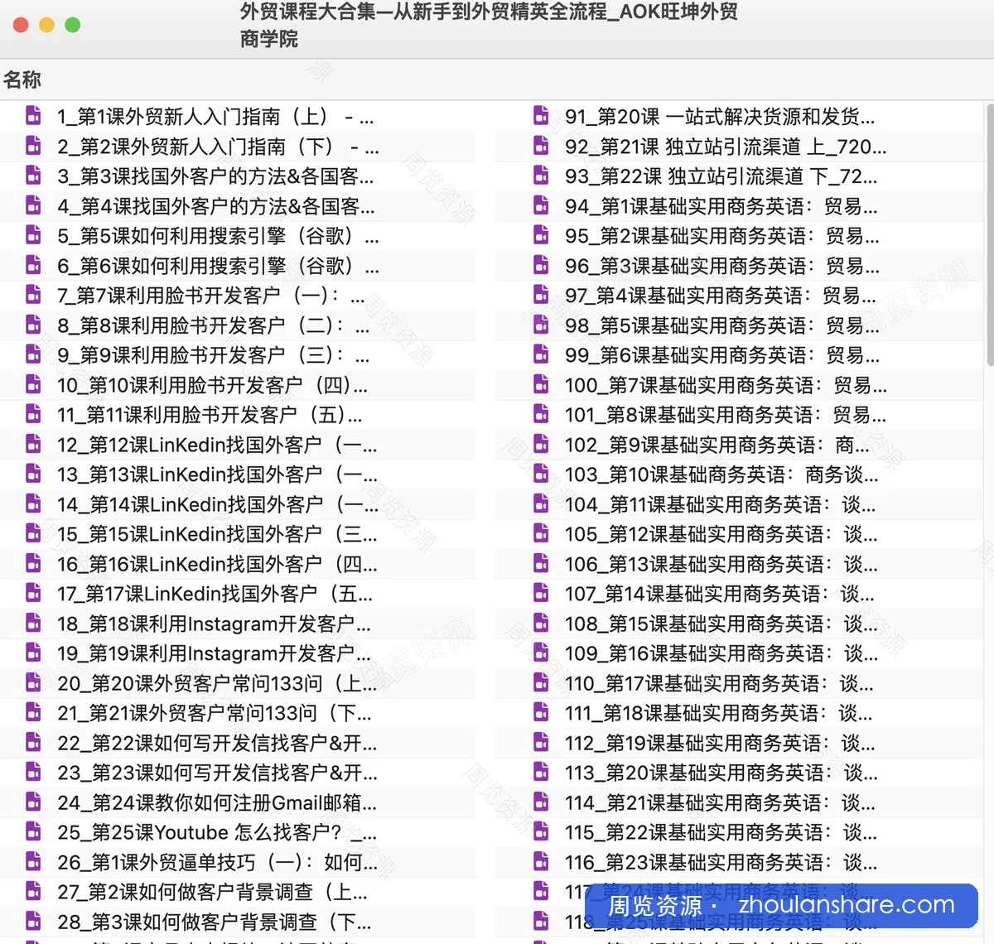994x944 pixels.
Task: Select the icon beside 16_第16课LinKedin找国外客户（四
Action: click(33, 562)
